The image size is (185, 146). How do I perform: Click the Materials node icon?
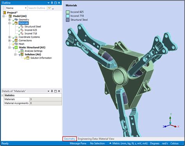coord(16,23)
